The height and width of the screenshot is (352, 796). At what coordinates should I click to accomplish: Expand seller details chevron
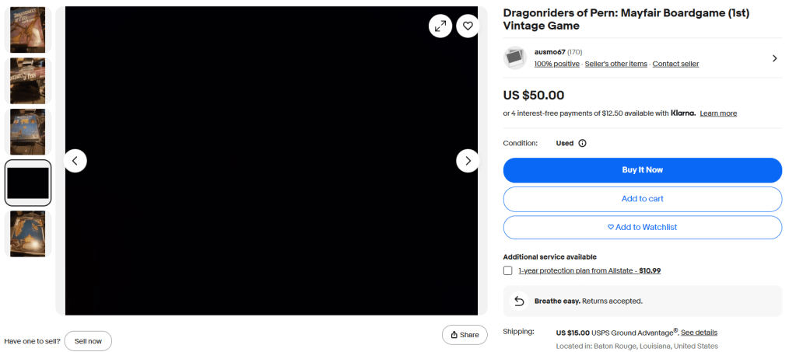(x=774, y=58)
